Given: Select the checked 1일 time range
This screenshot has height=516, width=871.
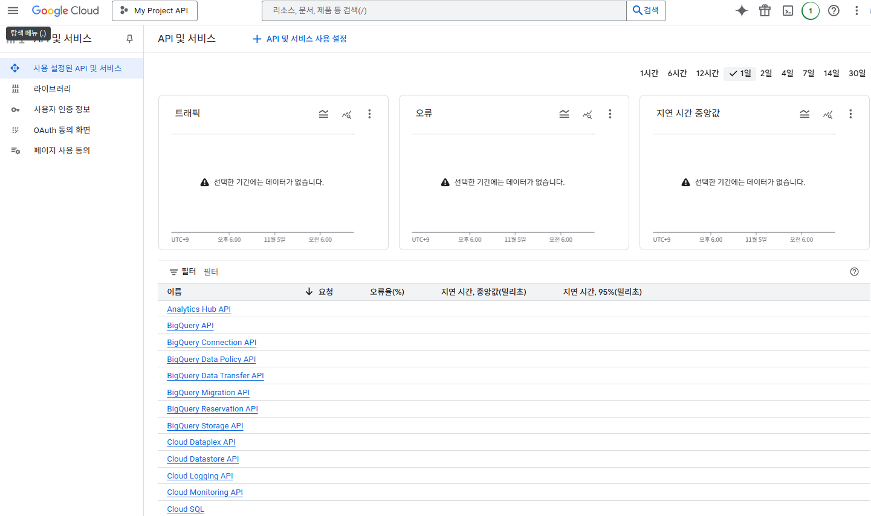Looking at the screenshot, I should 740,73.
